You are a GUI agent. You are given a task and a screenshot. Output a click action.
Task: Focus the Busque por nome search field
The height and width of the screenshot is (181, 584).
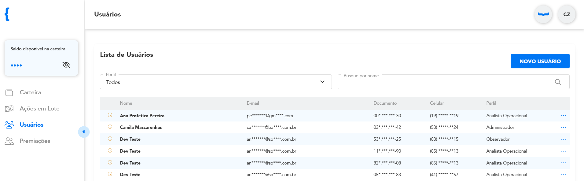(454, 82)
